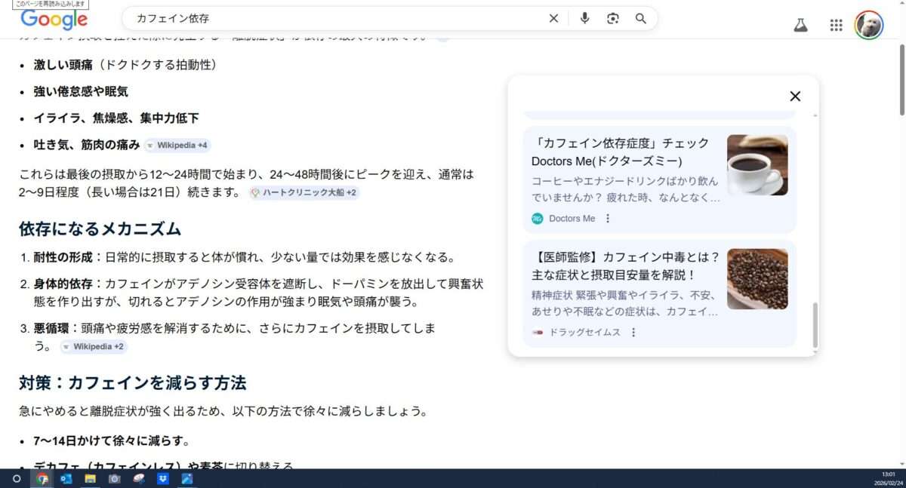Clear the search box text
The width and height of the screenshot is (906, 488).
(x=553, y=19)
